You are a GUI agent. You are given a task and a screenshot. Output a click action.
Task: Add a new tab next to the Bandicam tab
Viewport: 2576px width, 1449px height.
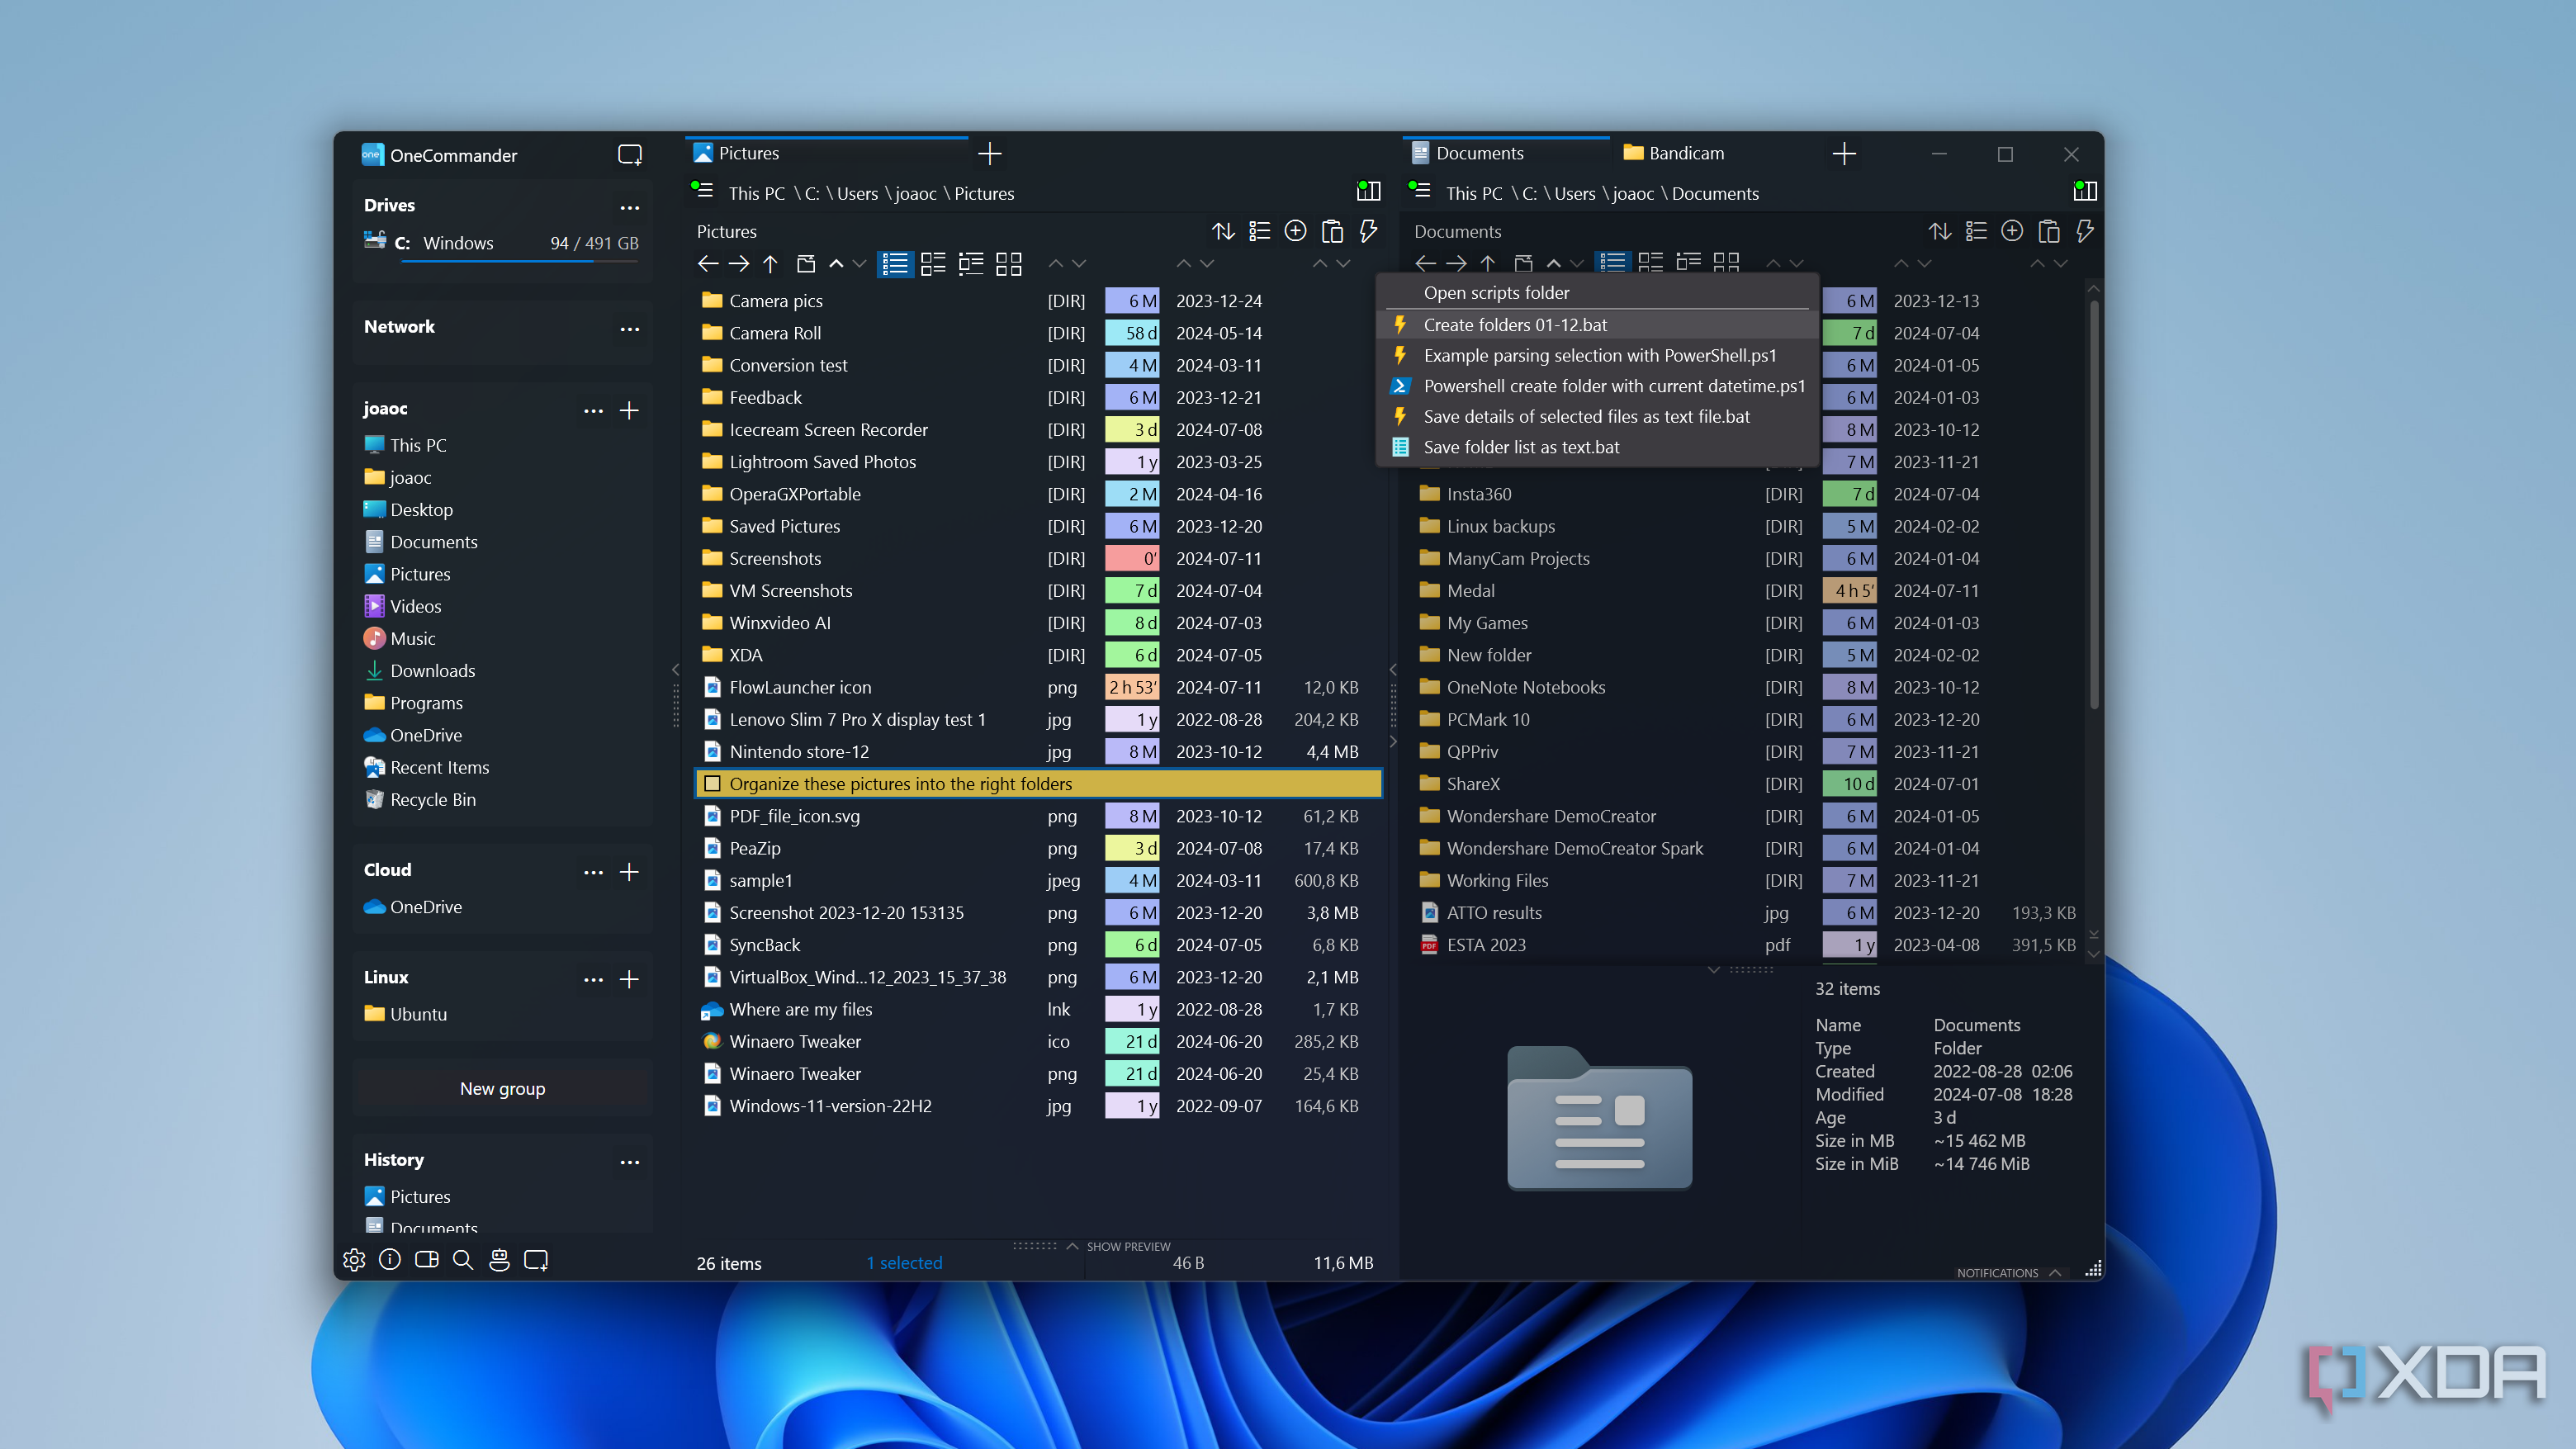point(1844,153)
